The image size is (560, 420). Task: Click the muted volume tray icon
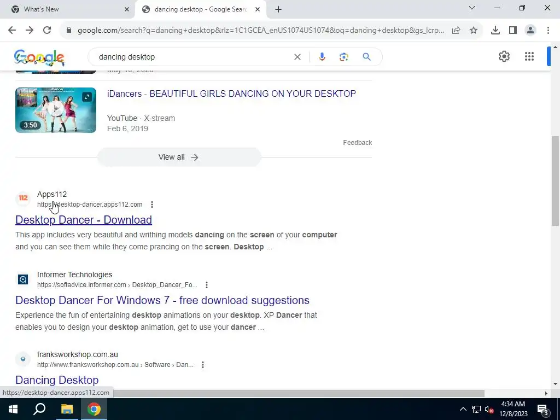(x=489, y=409)
